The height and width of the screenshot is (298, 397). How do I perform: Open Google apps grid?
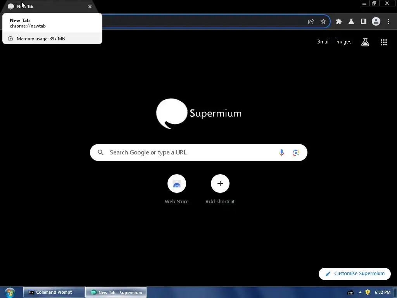click(384, 42)
